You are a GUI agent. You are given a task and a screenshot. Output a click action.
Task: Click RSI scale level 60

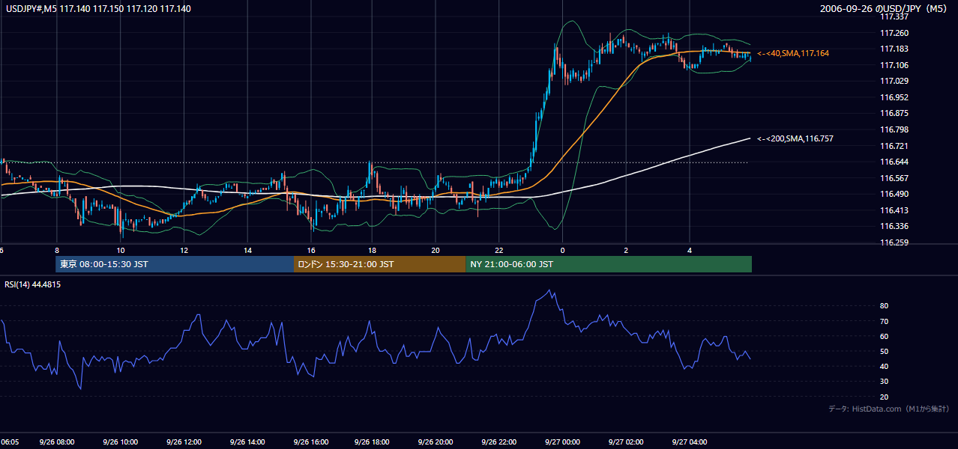[x=885, y=336]
